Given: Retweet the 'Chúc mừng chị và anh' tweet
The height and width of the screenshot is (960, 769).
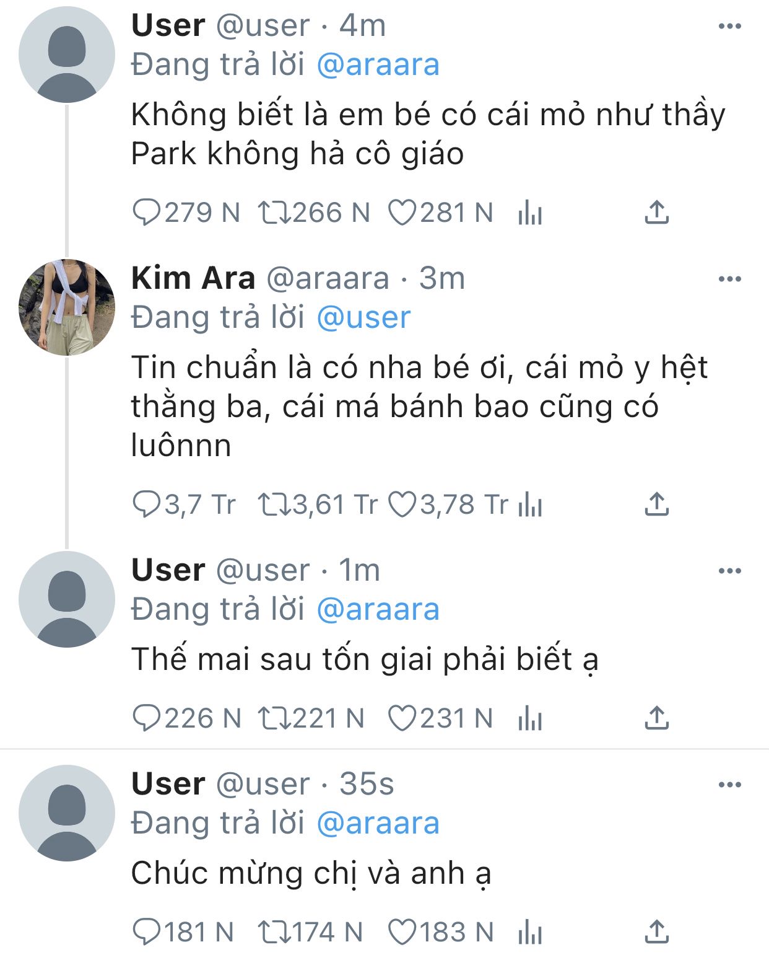Looking at the screenshot, I should pos(274,932).
